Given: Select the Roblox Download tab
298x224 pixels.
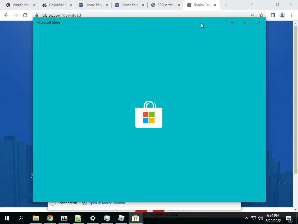Looking at the screenshot, I should tap(201, 5).
